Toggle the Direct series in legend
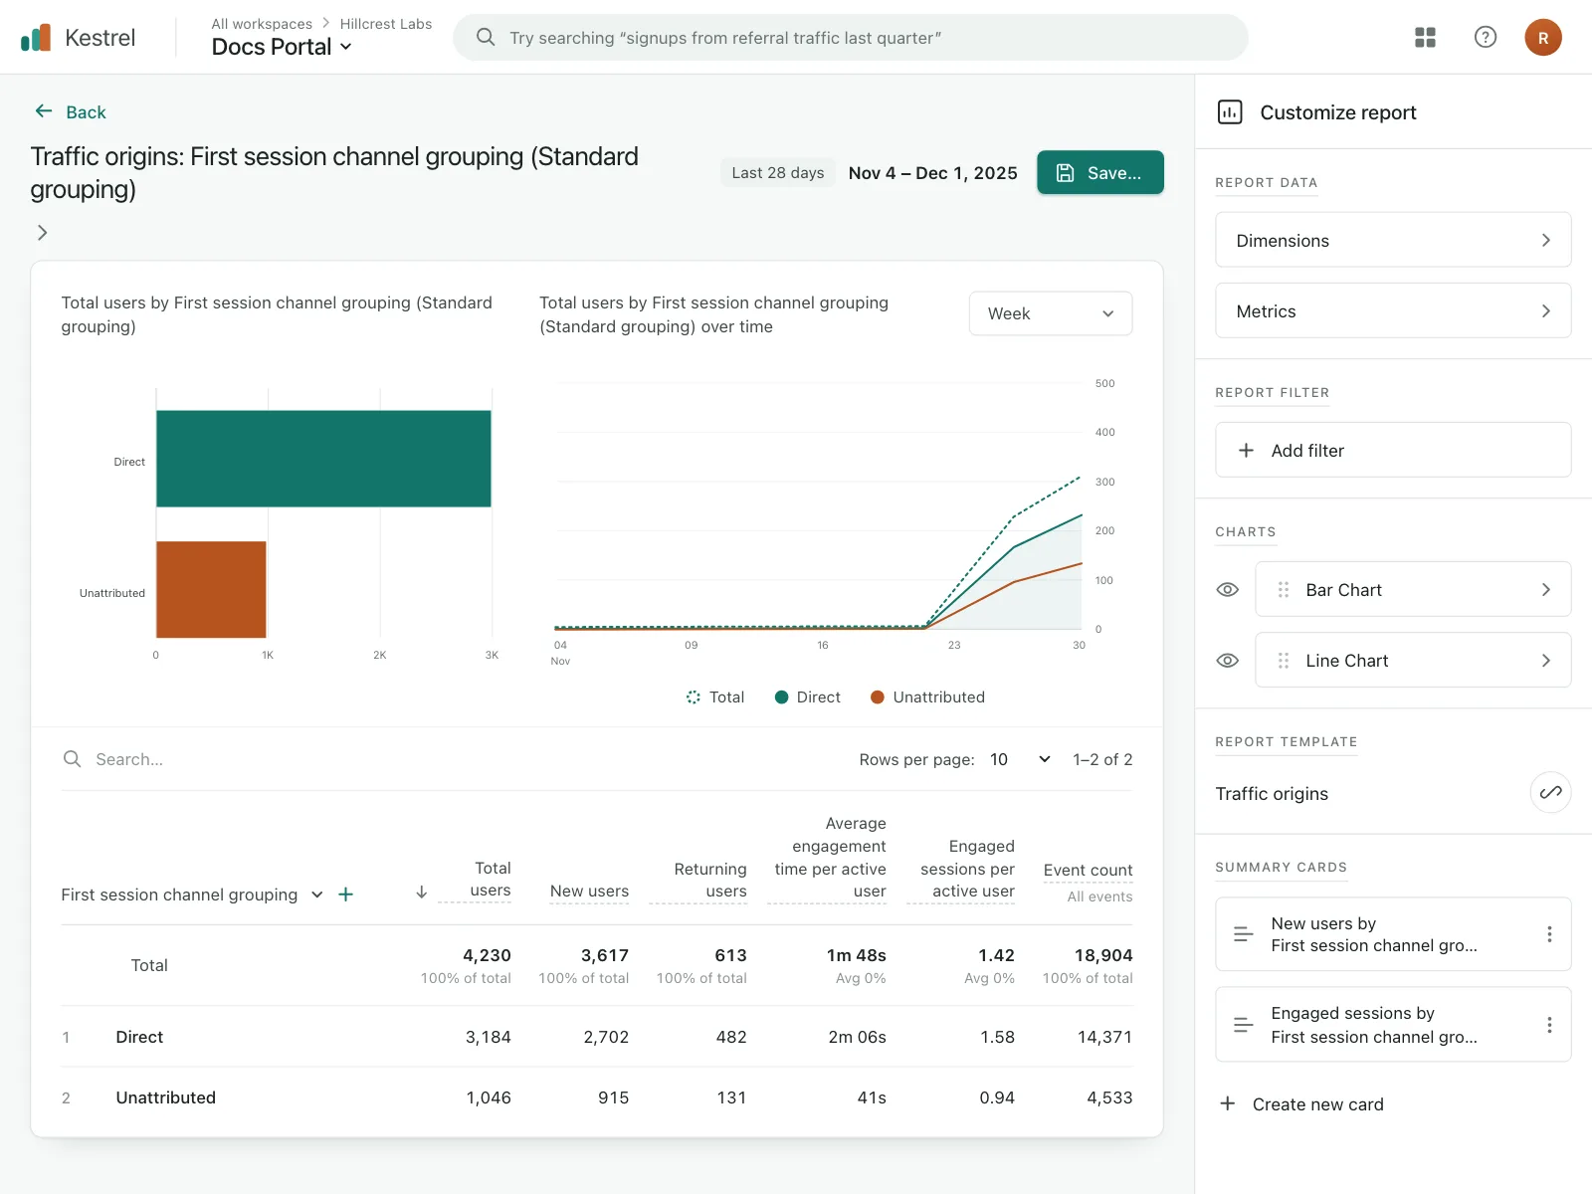This screenshot has height=1194, width=1592. point(808,697)
